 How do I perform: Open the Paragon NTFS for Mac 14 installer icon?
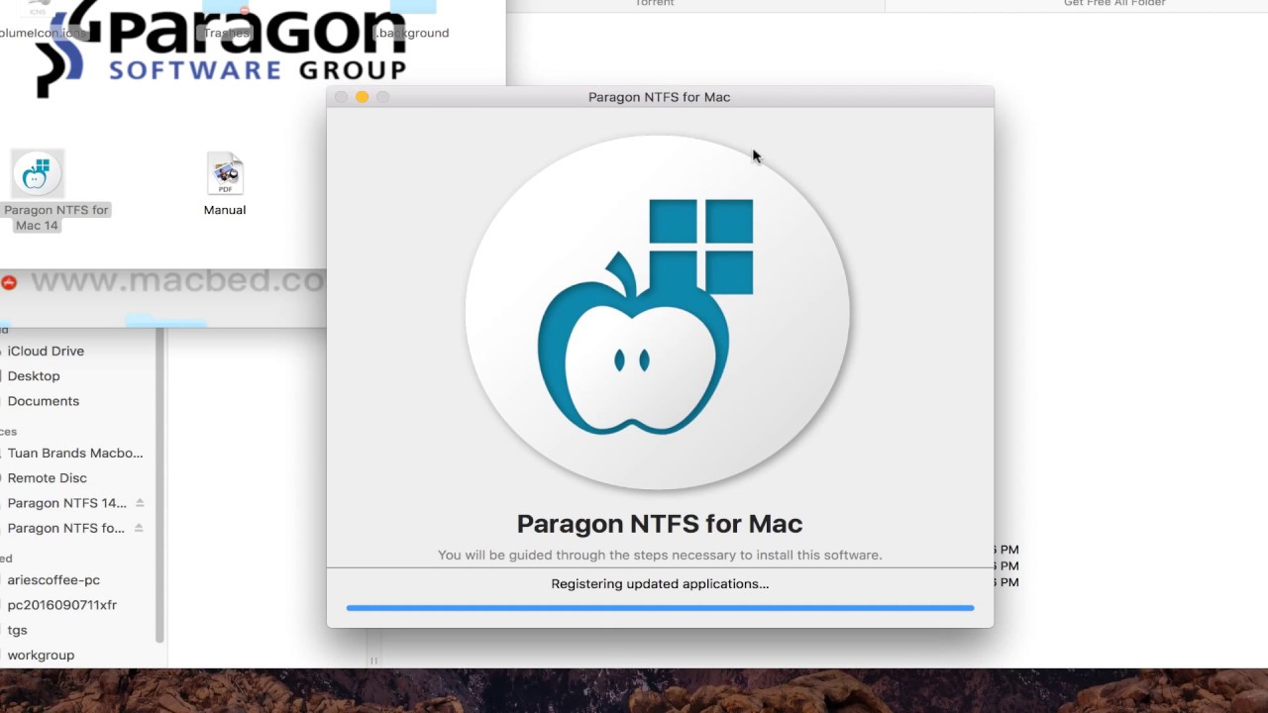[x=37, y=175]
